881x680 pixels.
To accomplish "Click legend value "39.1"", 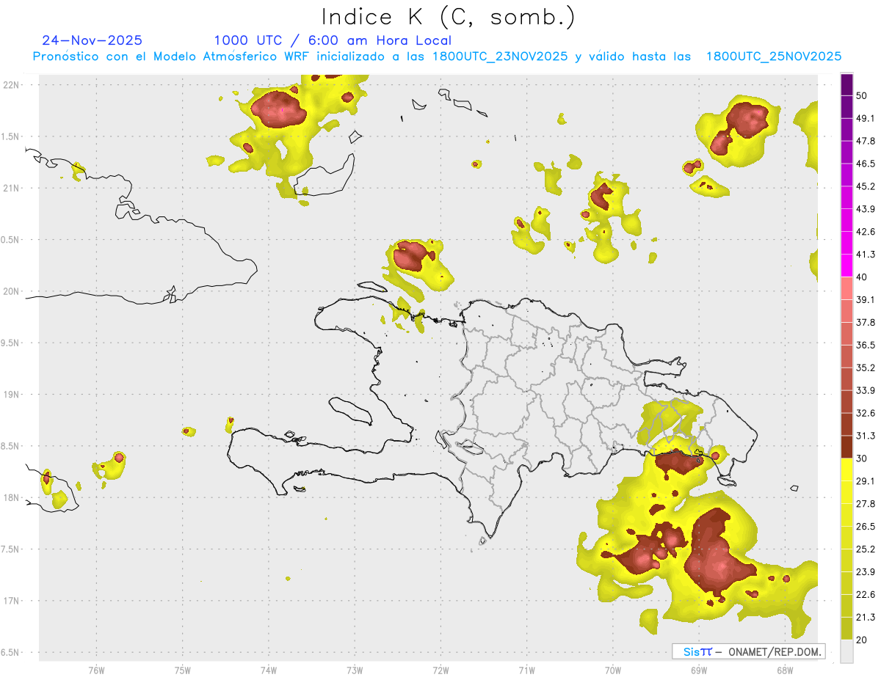I will tap(866, 299).
